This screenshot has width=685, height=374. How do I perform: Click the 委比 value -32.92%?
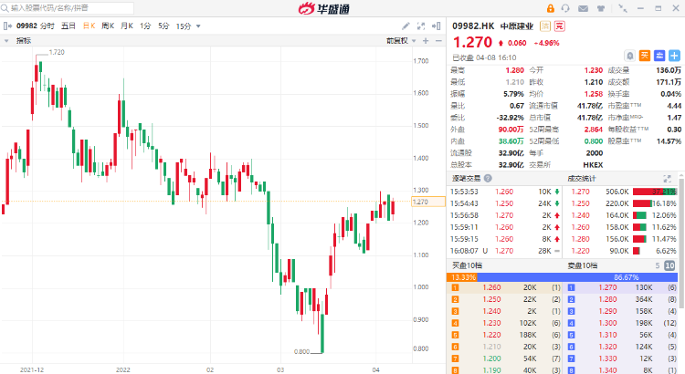511,118
